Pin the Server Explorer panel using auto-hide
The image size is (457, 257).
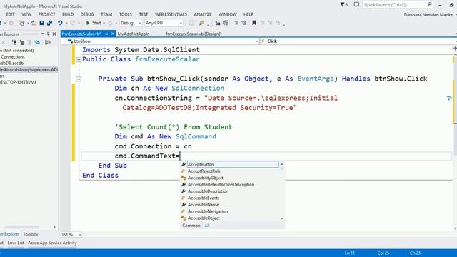(49, 34)
